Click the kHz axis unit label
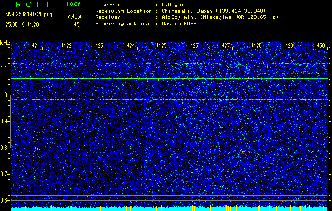This screenshot has width=332, height=211. [5, 43]
